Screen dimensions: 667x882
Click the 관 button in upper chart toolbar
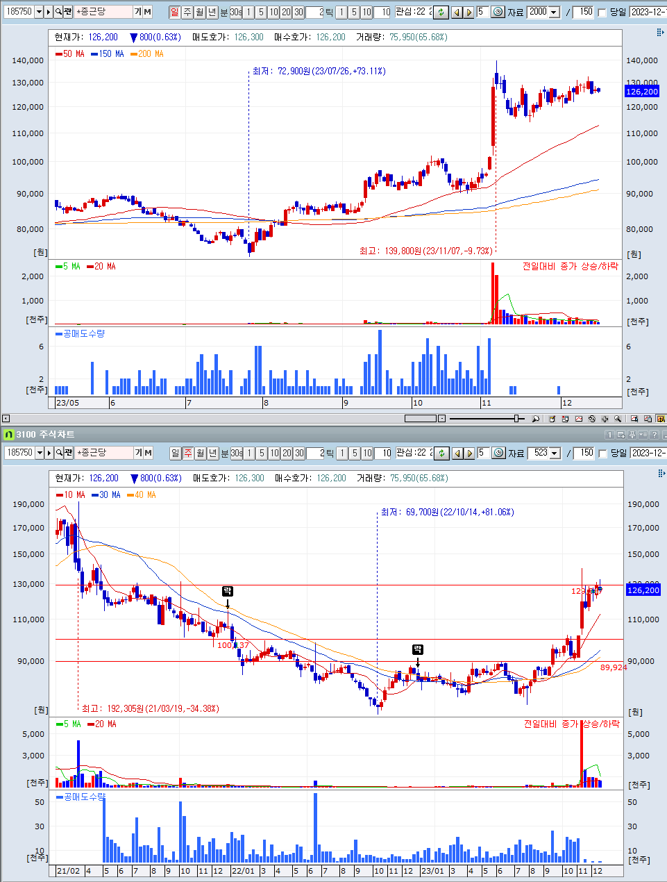tap(68, 12)
